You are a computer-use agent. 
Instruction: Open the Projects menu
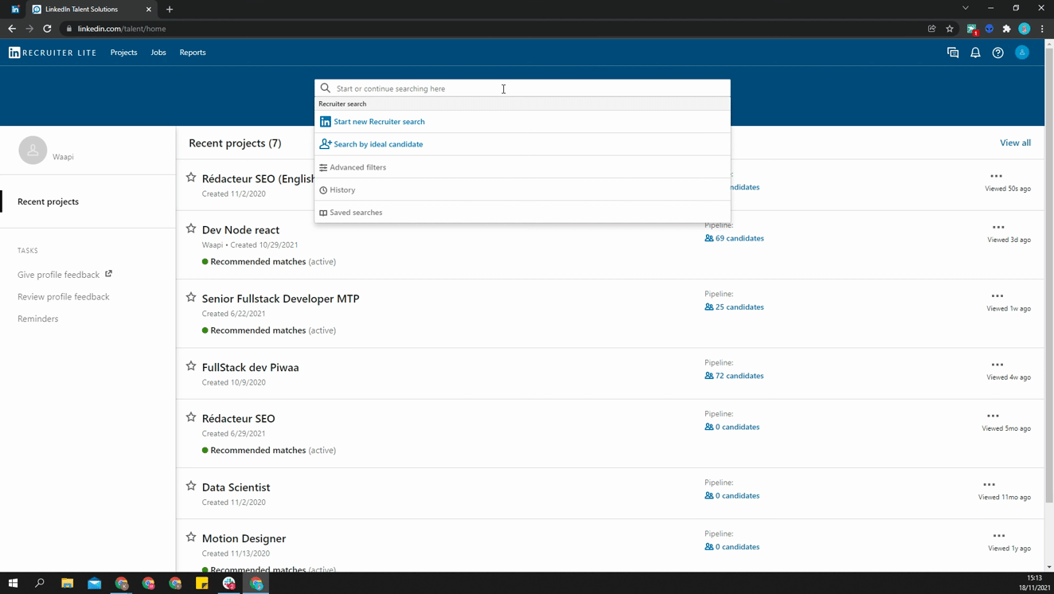123,53
